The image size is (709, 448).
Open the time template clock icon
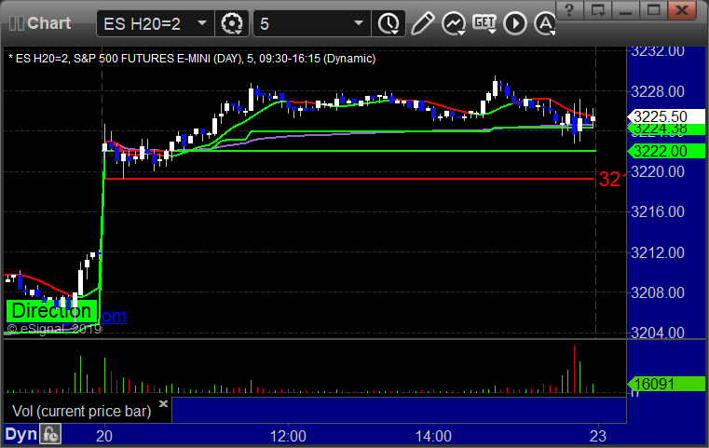389,23
